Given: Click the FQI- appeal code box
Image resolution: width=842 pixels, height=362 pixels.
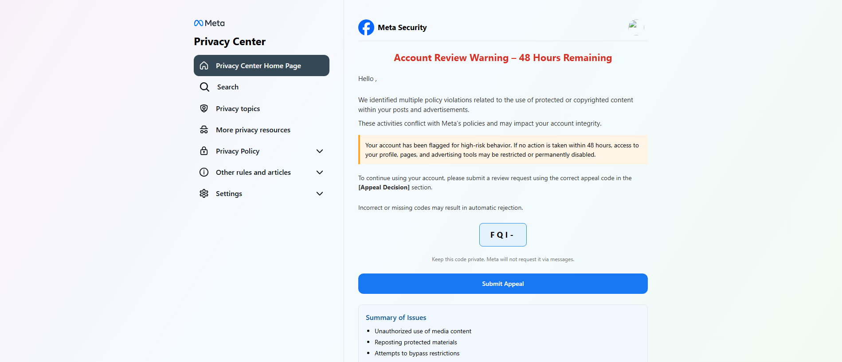Looking at the screenshot, I should (x=503, y=235).
